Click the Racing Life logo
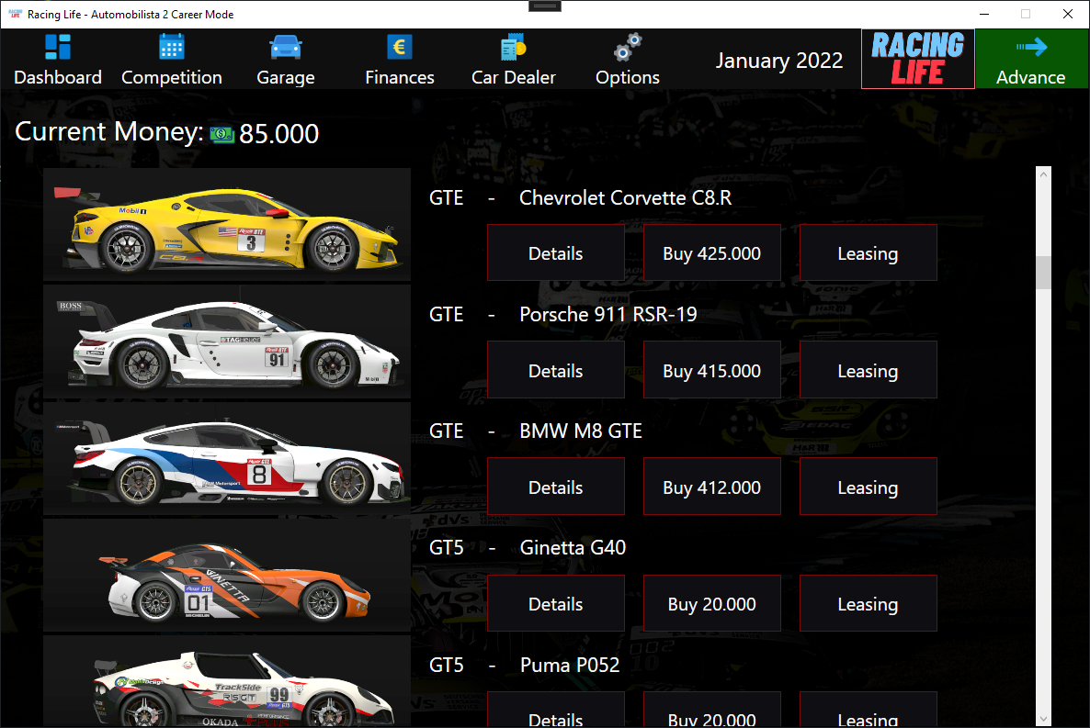1090x728 pixels. point(917,59)
